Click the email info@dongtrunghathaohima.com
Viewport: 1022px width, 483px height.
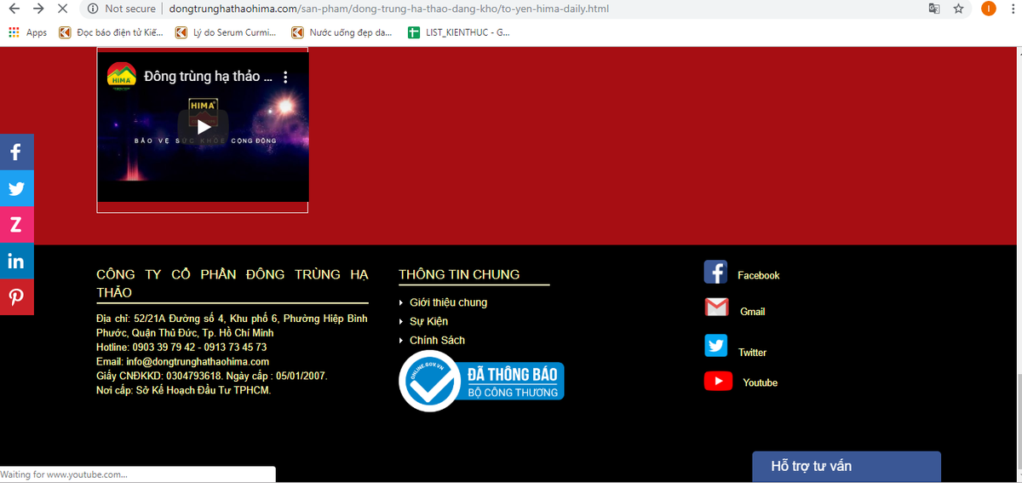click(198, 361)
